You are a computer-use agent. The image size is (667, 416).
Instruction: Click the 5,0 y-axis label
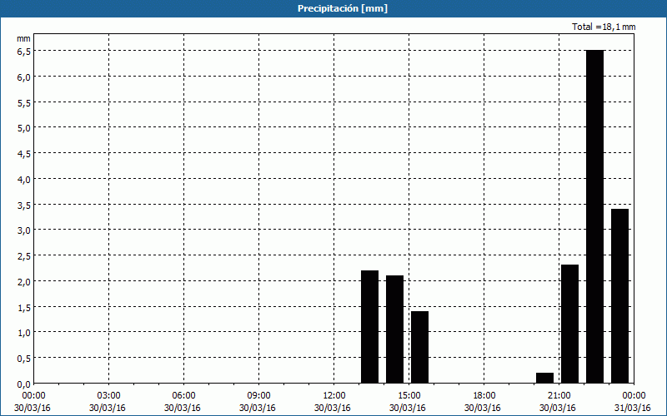click(x=23, y=128)
